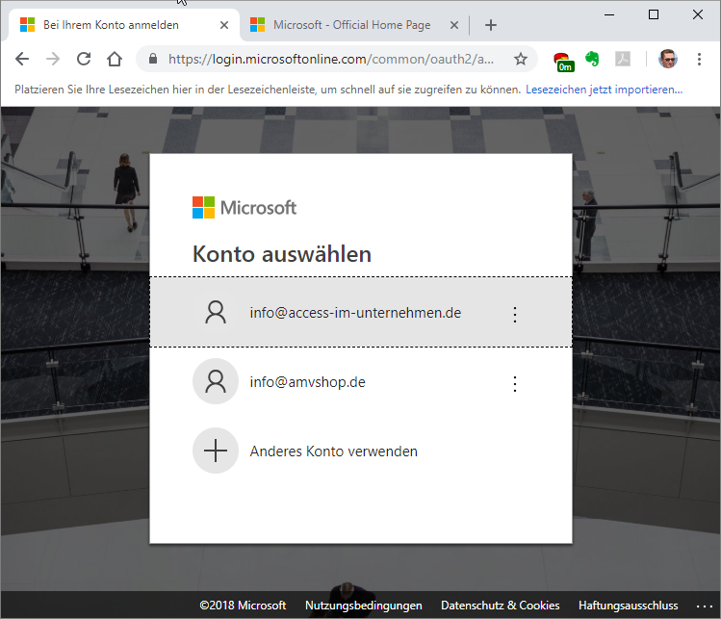721x619 pixels.
Task: Click the forward navigation arrow
Action: tap(53, 59)
